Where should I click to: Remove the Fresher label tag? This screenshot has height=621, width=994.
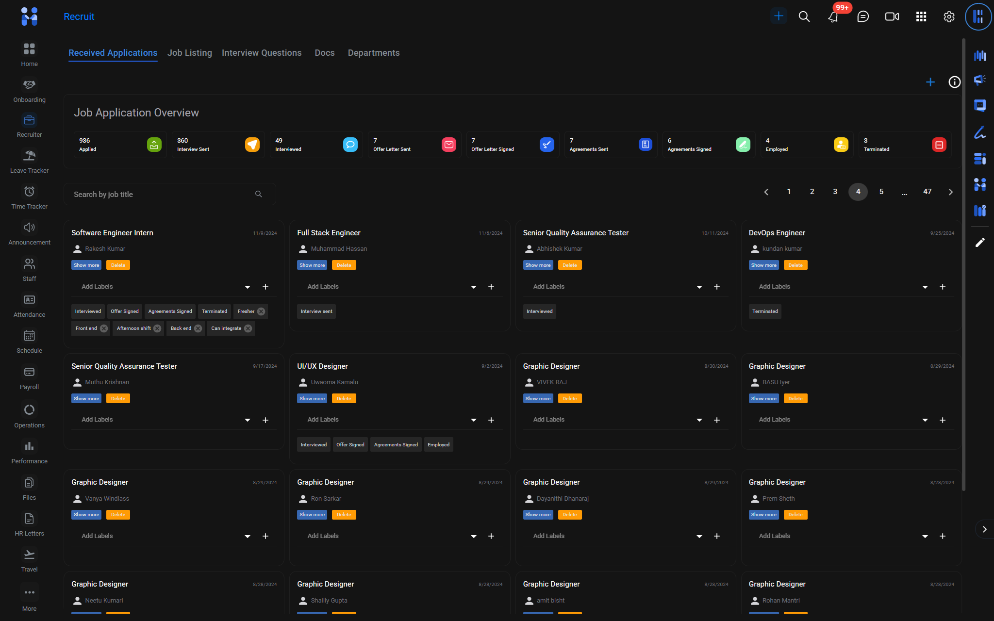(x=261, y=311)
